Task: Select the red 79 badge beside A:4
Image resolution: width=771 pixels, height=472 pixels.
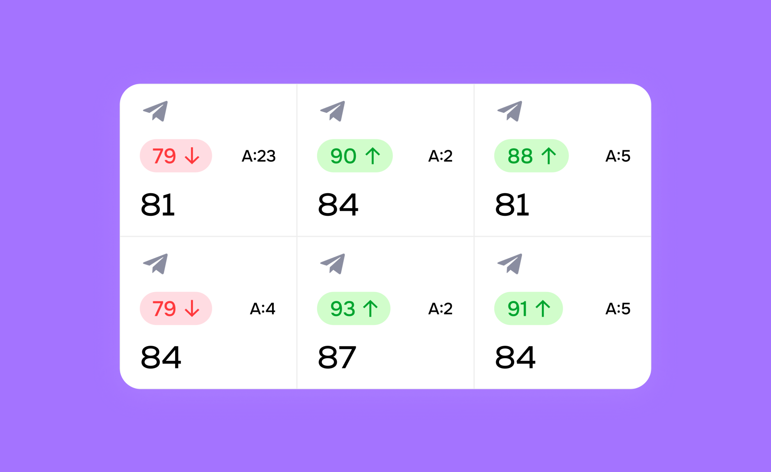Action: click(x=176, y=309)
